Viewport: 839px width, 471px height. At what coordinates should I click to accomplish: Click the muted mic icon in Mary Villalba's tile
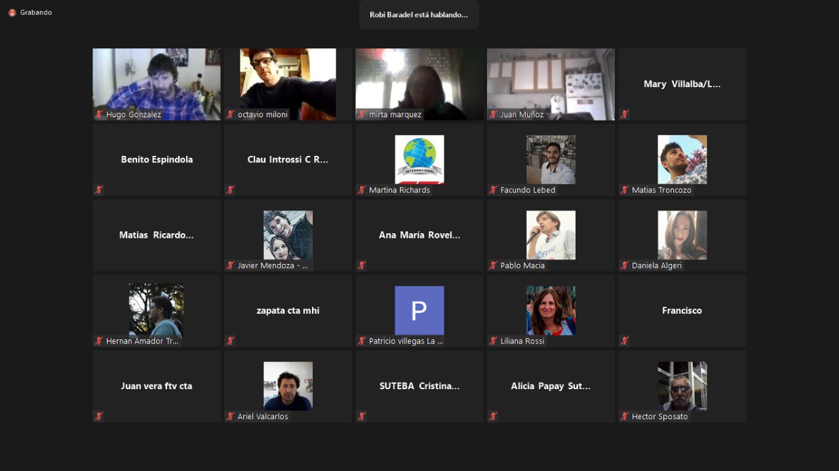[x=625, y=115]
